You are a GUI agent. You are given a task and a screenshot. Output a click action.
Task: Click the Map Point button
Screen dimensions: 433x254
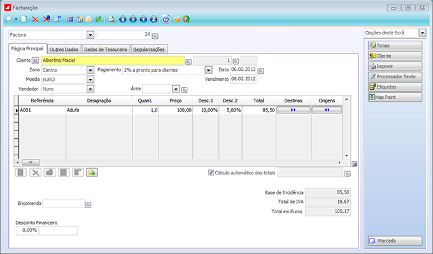tap(395, 97)
